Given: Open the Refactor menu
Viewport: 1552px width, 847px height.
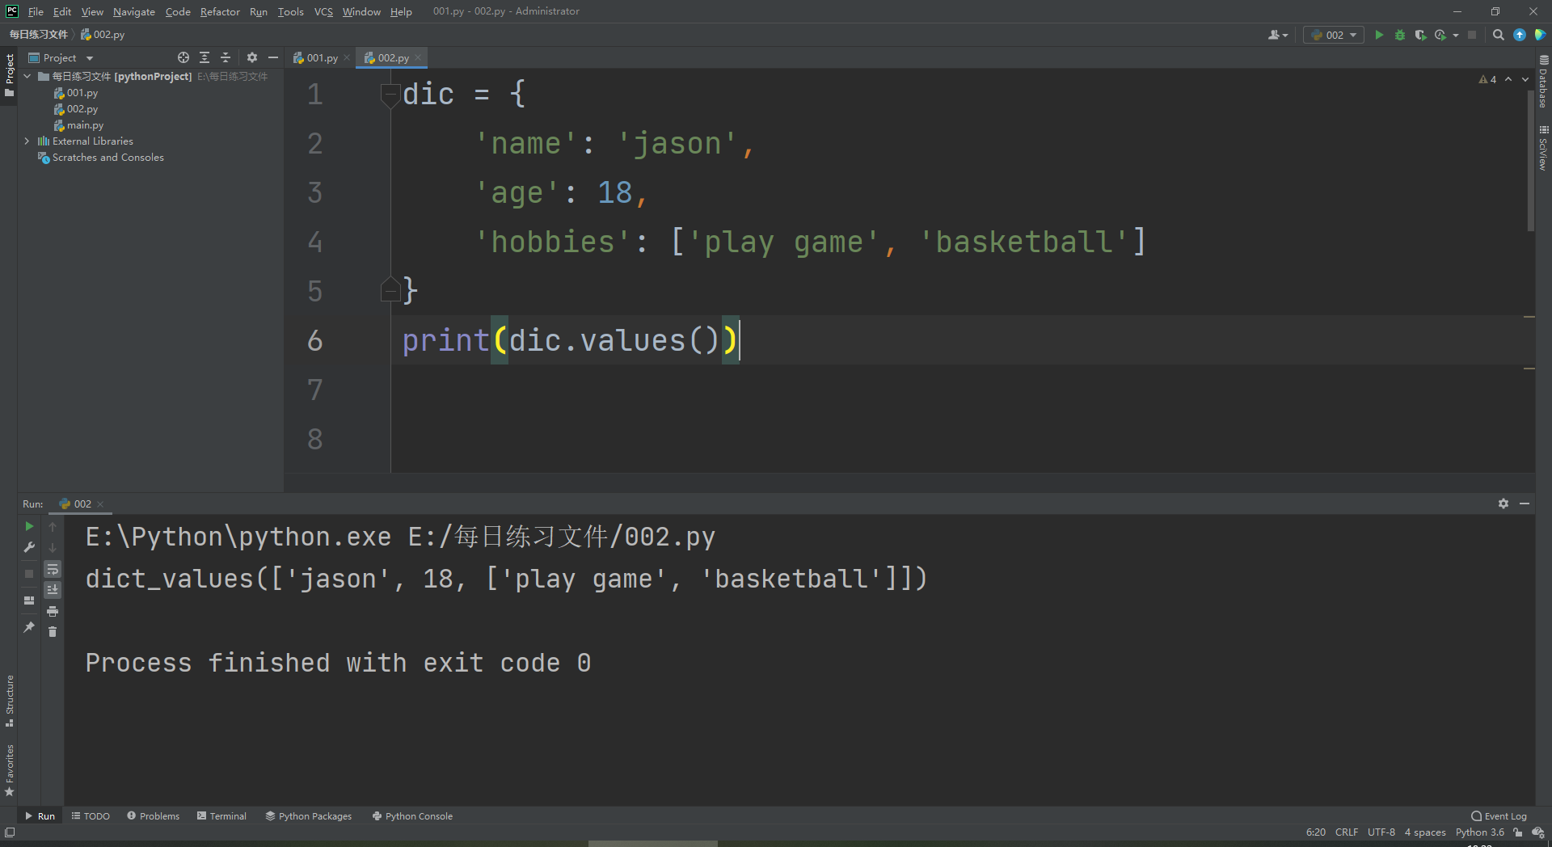Looking at the screenshot, I should 220,11.
